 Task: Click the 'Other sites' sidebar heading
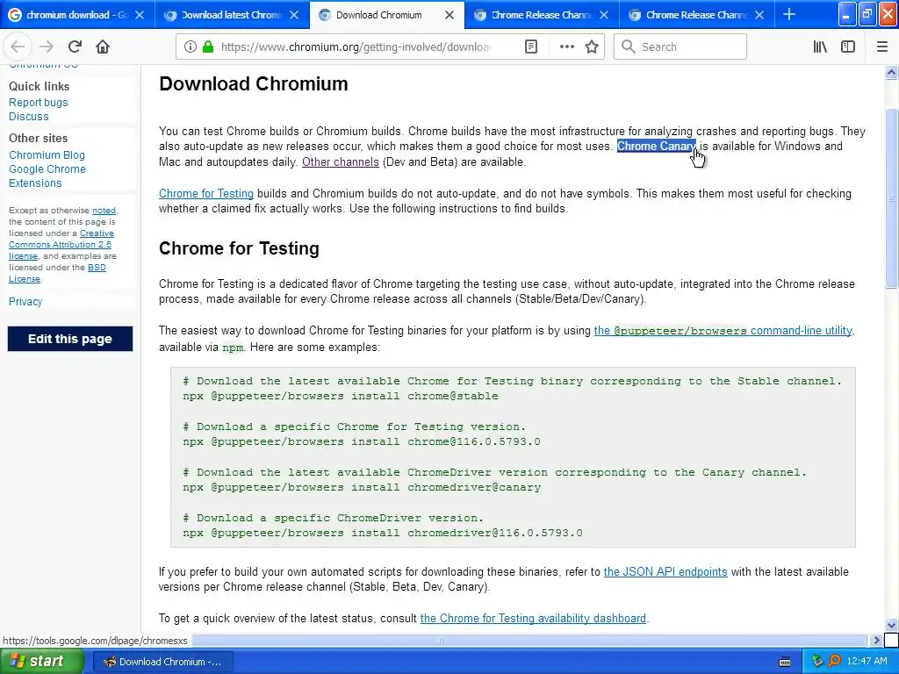pyautogui.click(x=38, y=138)
